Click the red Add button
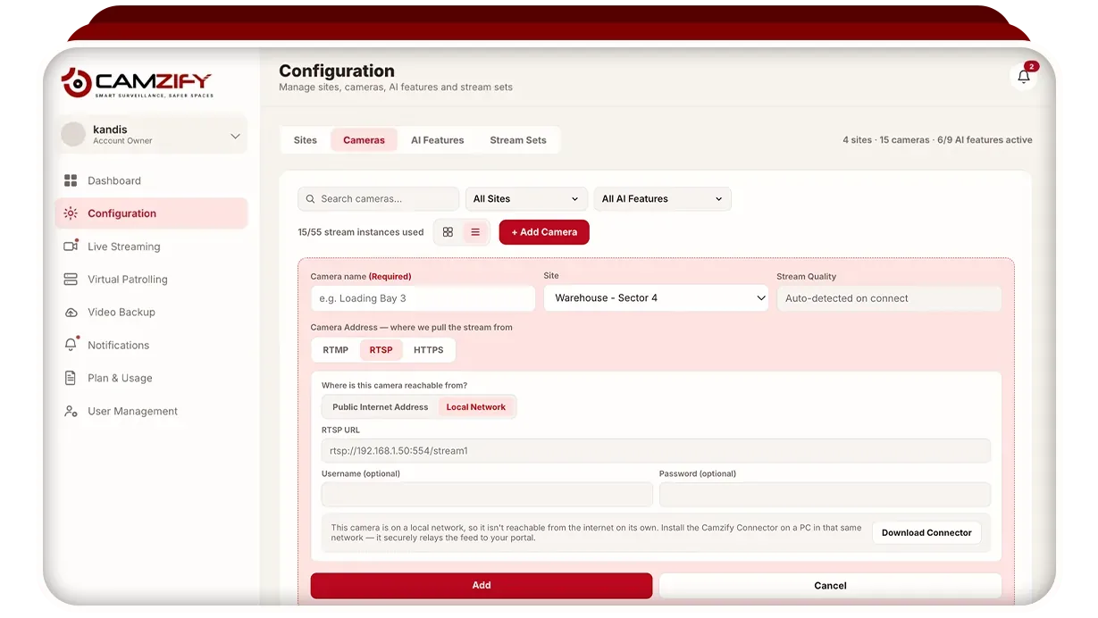This screenshot has height=618, width=1098. coord(482,586)
